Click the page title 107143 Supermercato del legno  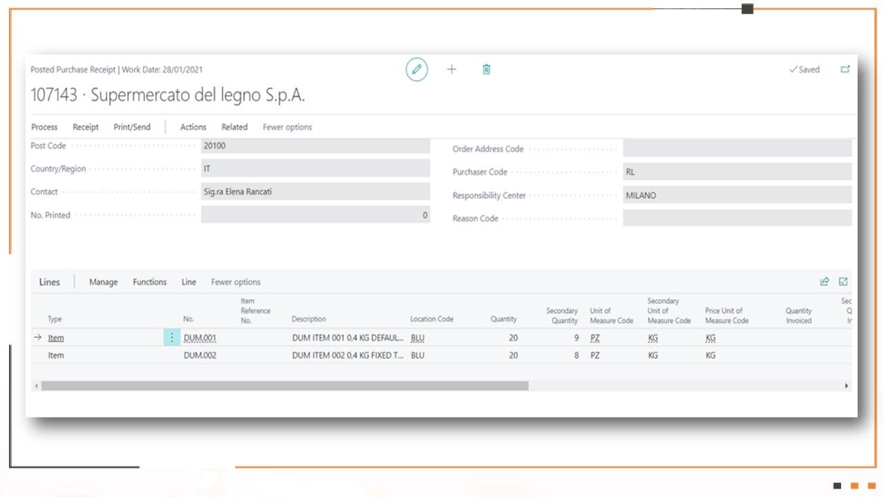point(168,96)
